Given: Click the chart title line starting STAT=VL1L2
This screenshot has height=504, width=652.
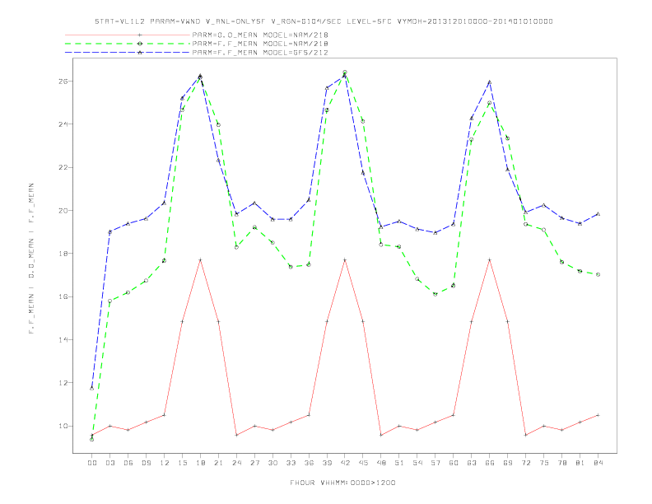Looking at the screenshot, I should point(324,21).
